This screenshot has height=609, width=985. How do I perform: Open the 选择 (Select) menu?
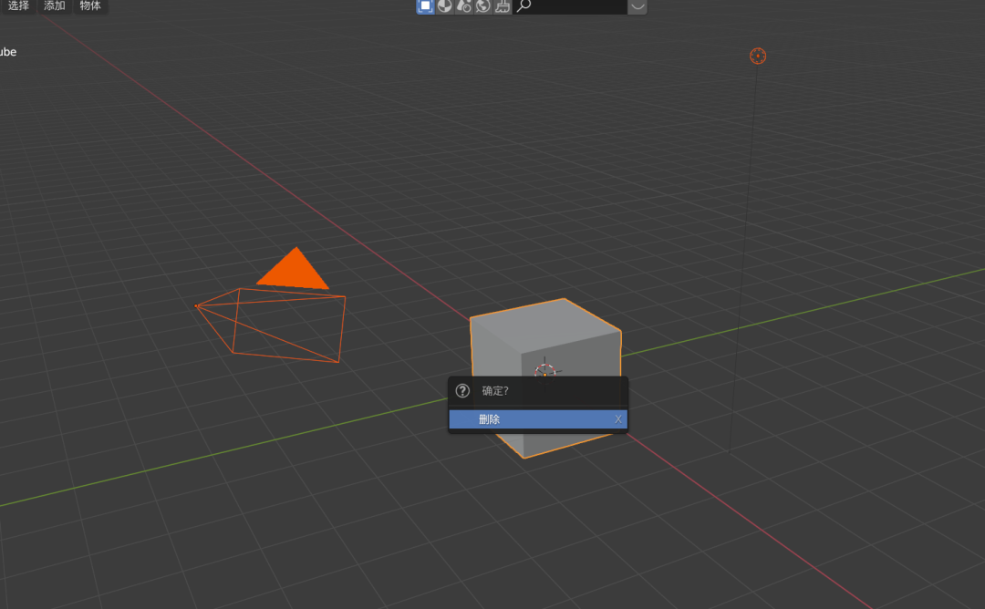[x=18, y=5]
